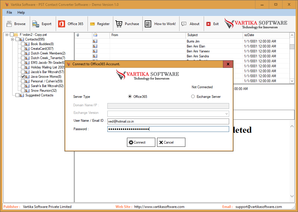Viewport: 298px width, 212px height.
Task: Uncheck the Java Groove Moms(8) checkbox
Action: point(23,77)
